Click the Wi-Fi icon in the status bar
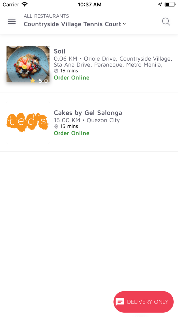This screenshot has width=178, height=317. 24,4
